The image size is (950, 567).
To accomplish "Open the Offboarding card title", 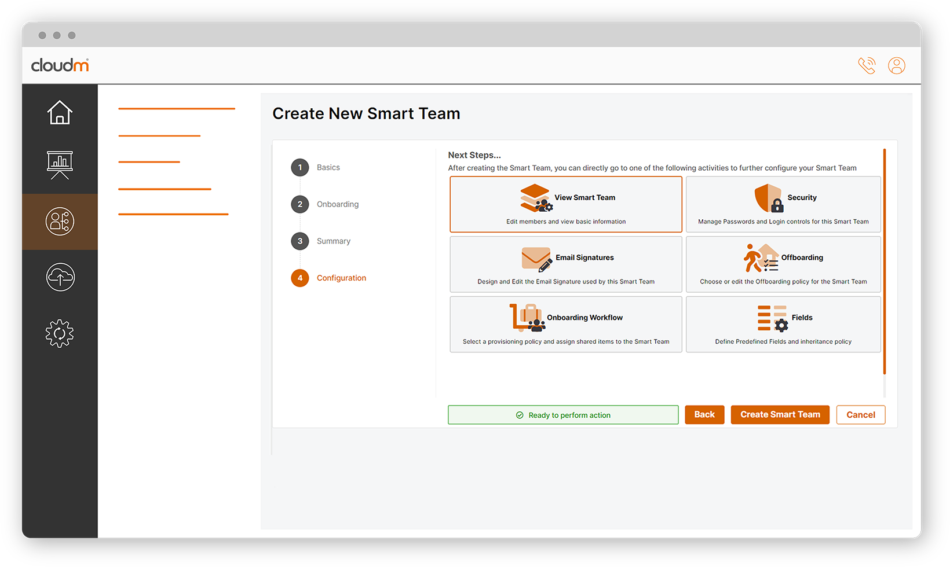I will pos(802,258).
